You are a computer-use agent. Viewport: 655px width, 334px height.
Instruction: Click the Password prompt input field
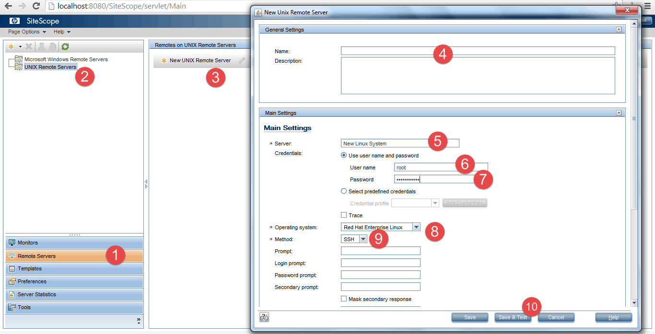381,275
